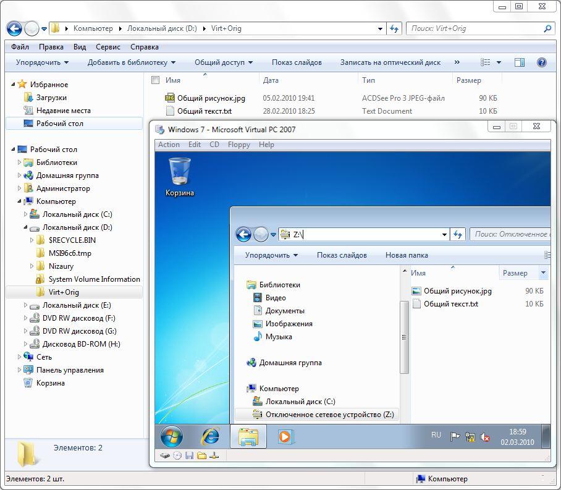This screenshot has height=490, width=561.
Task: Open Windows Media Player in the taskbar
Action: pos(284,436)
